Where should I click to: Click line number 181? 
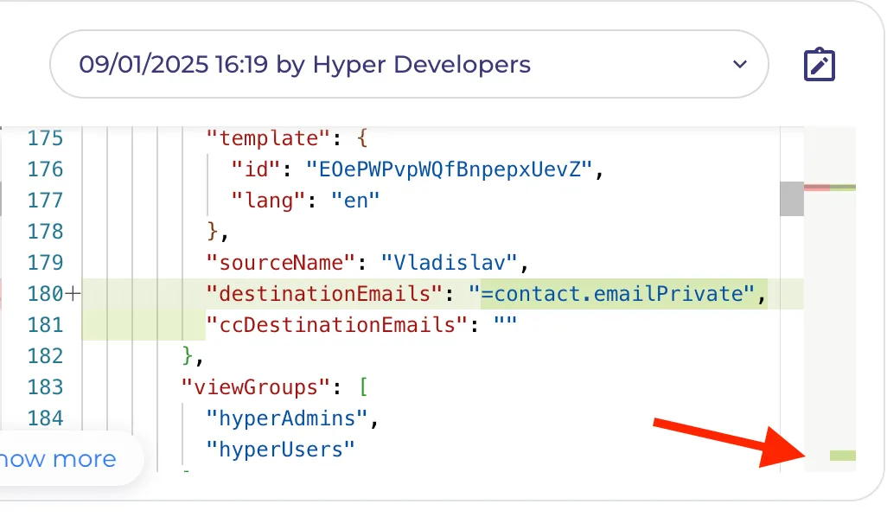point(45,325)
